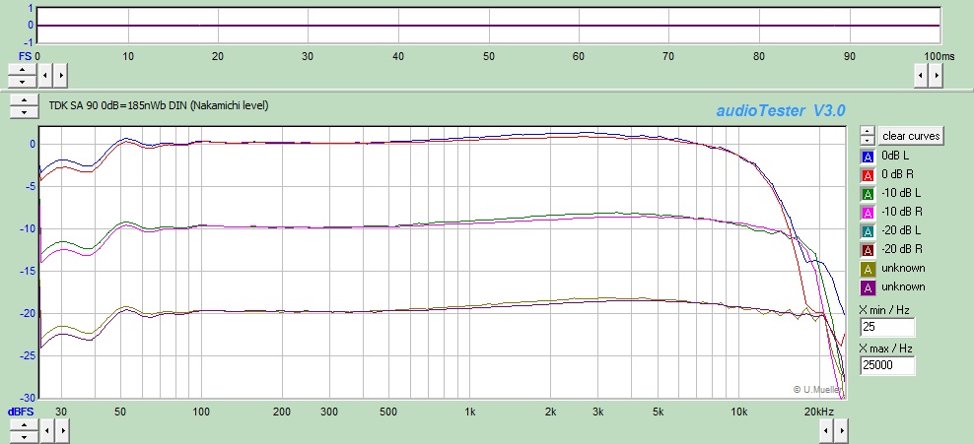Click up arrow beside TDK SA 90 title

pos(22,100)
